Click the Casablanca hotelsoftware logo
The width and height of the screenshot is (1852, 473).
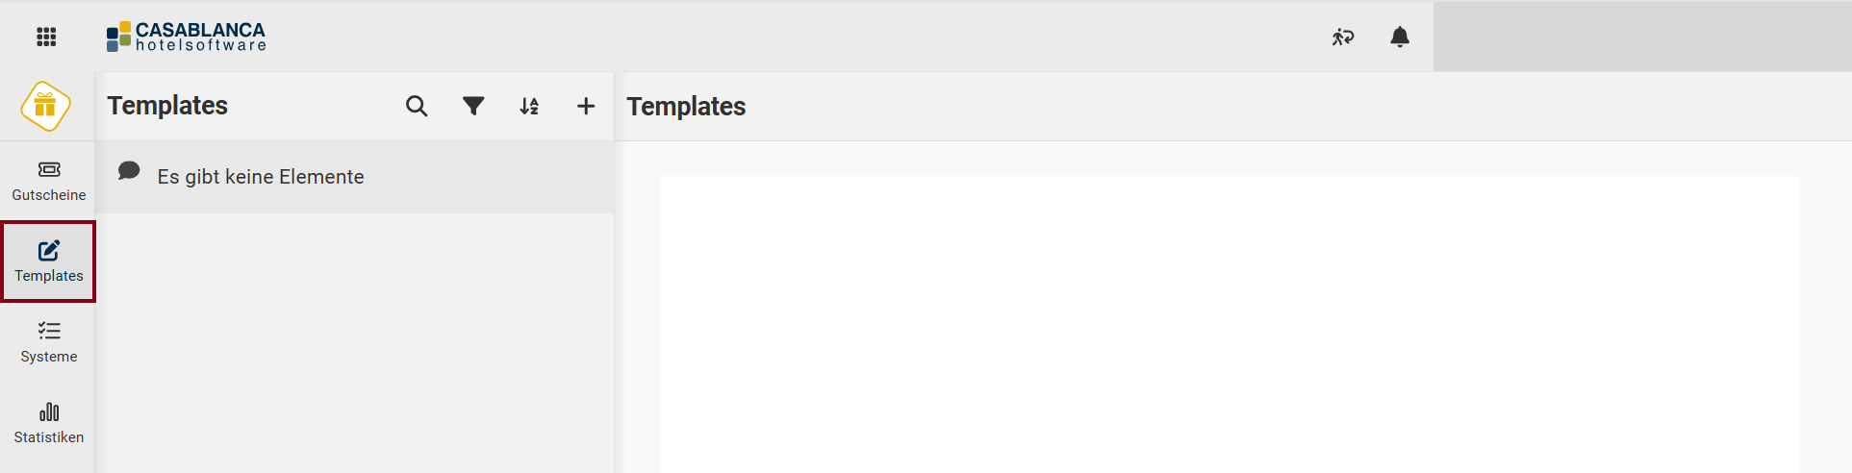coord(187,37)
